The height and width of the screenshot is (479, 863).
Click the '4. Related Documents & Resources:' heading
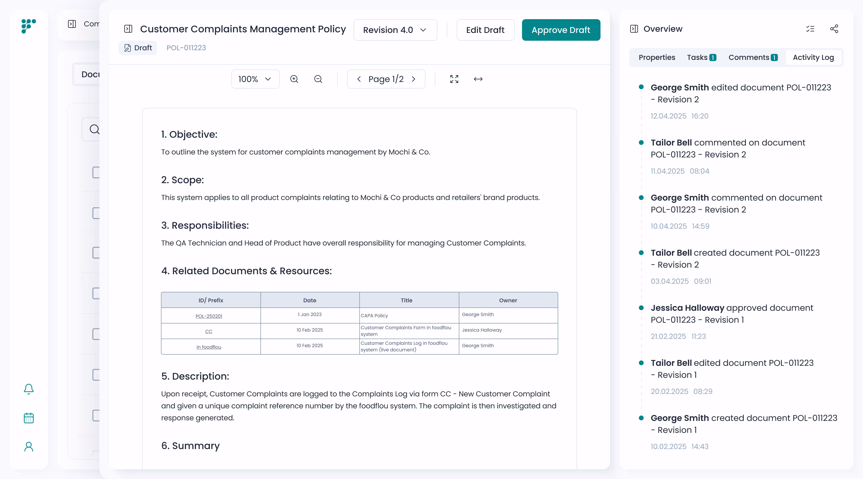pyautogui.click(x=247, y=271)
